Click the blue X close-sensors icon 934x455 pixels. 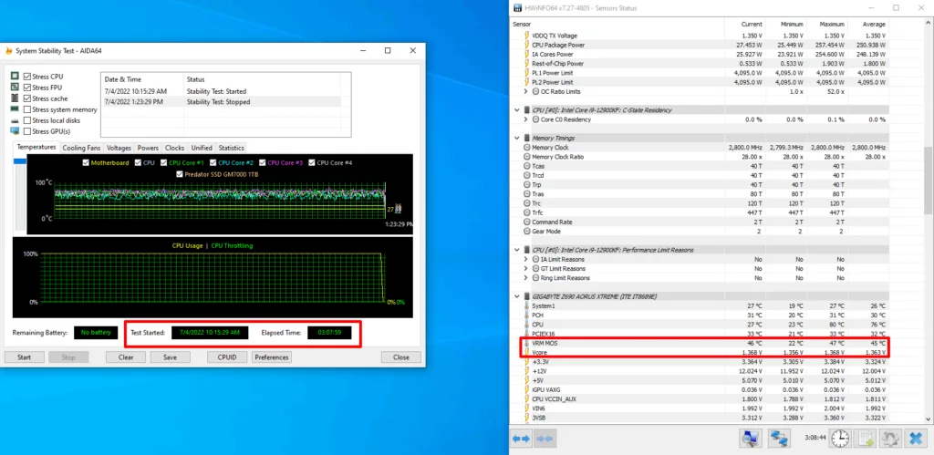click(915, 439)
